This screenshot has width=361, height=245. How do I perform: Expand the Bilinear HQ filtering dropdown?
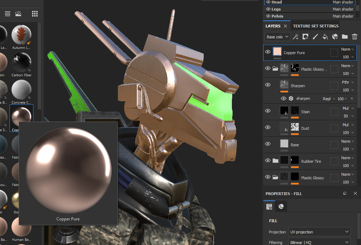(319, 242)
